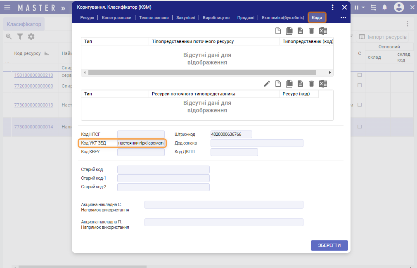Click the notifications bell icon
Viewport: 417px width, 268px height.
click(385, 7)
